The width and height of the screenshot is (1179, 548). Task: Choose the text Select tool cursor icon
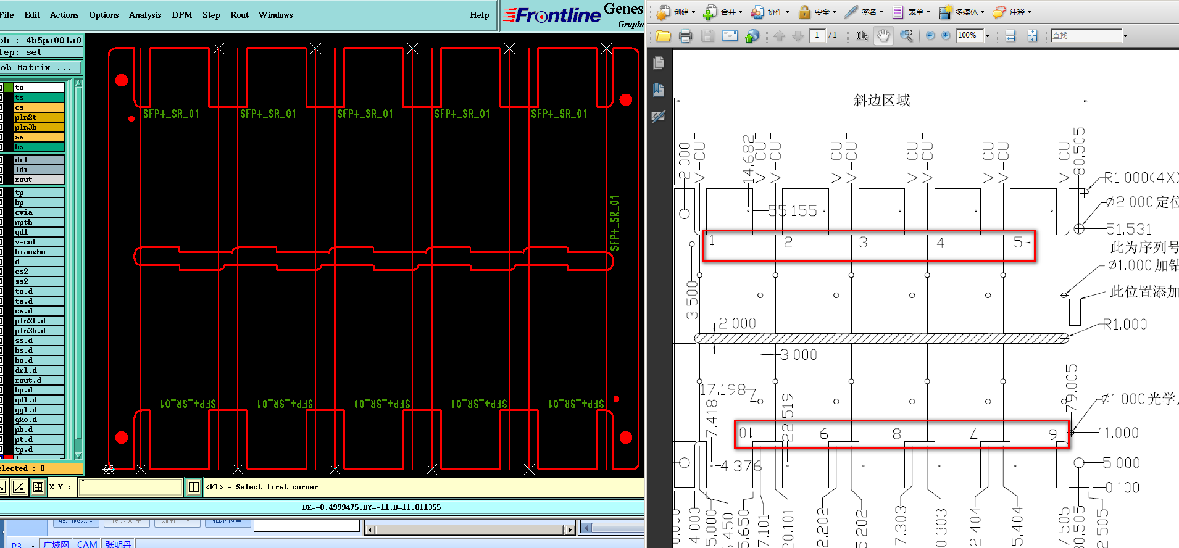pos(862,36)
